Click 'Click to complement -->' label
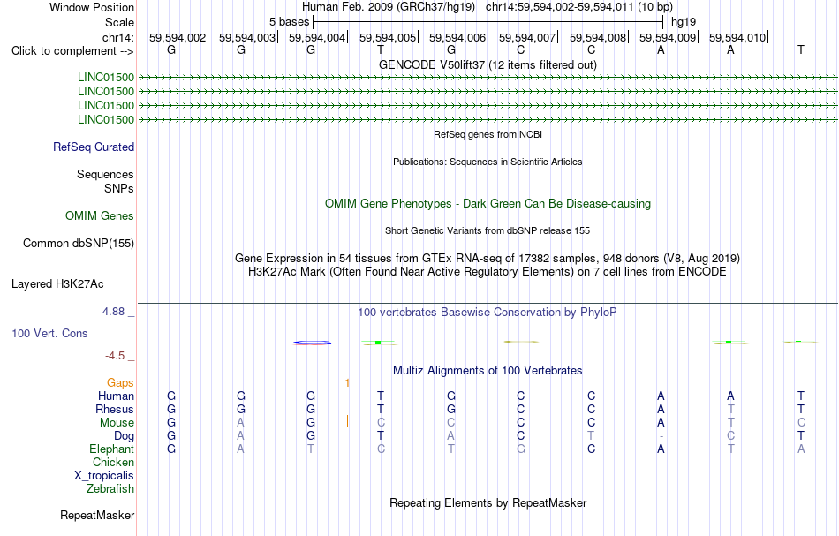Viewport: 839px width, 536px height. (x=72, y=51)
